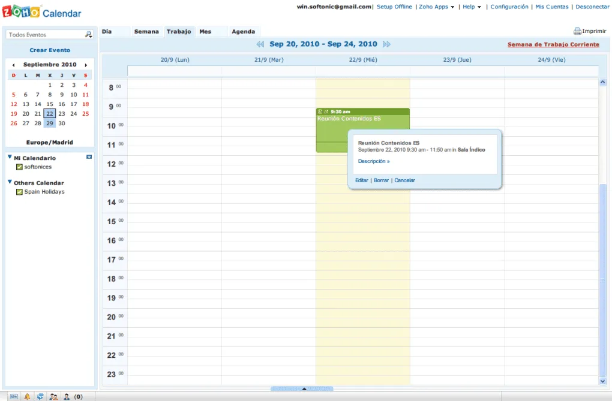Screen dimensions: 612x401
Task: Click the Todos Eventos search field
Action: coord(42,34)
